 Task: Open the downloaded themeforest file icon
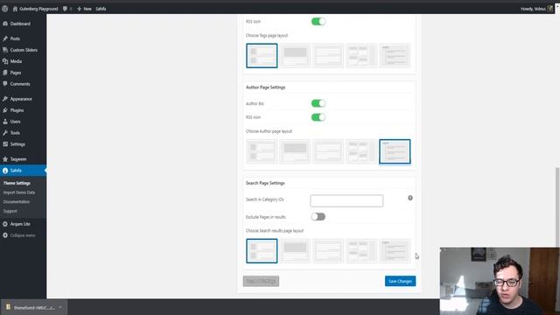point(8,307)
